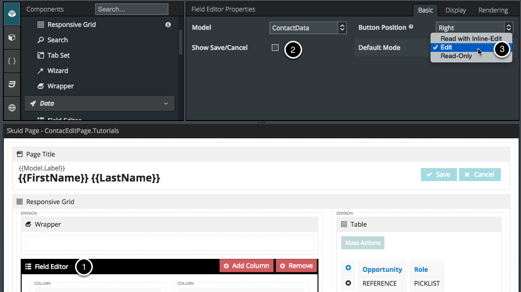This screenshot has width=521, height=292.
Task: Click the blue plus icon in Table
Action: click(348, 268)
